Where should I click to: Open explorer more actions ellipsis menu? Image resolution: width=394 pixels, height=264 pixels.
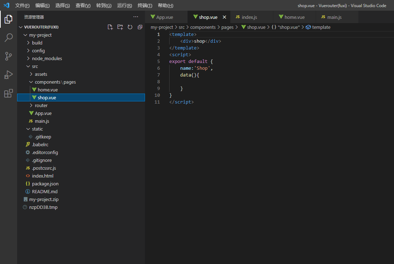(x=136, y=17)
